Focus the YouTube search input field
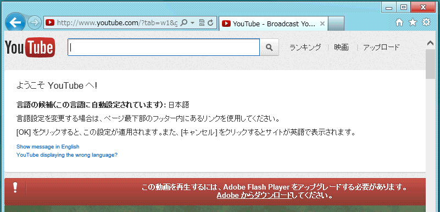440x212 pixels. click(x=164, y=47)
